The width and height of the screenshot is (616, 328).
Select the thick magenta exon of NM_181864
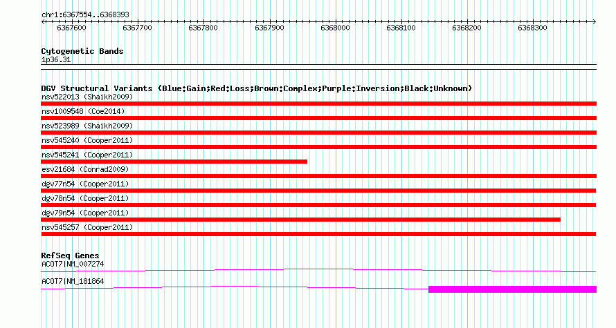coord(512,289)
